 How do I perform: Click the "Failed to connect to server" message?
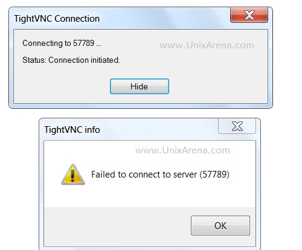(144, 175)
